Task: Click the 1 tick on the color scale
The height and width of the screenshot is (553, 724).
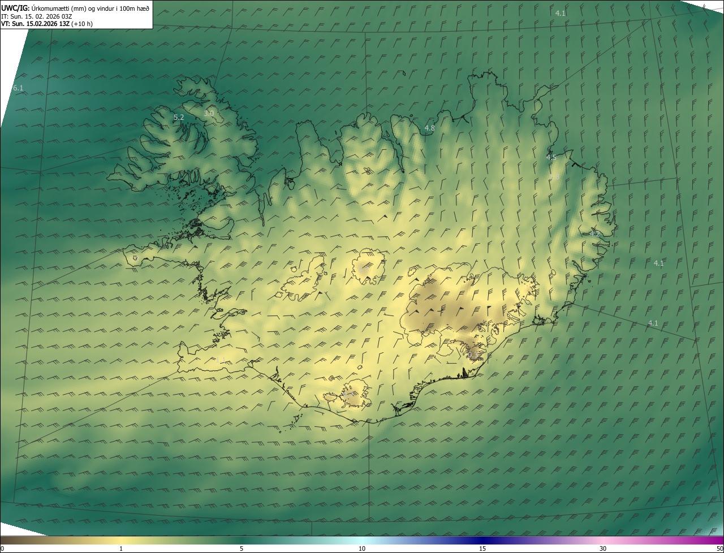Action: click(121, 549)
